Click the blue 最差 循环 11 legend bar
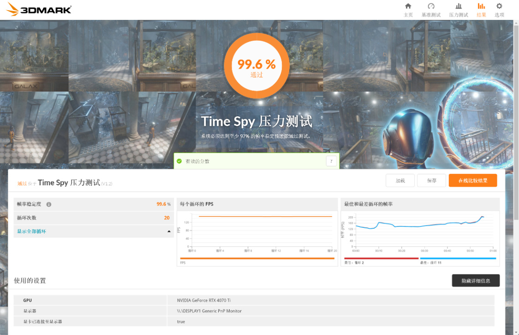Screen dimensions: 519x335 tap(458, 258)
